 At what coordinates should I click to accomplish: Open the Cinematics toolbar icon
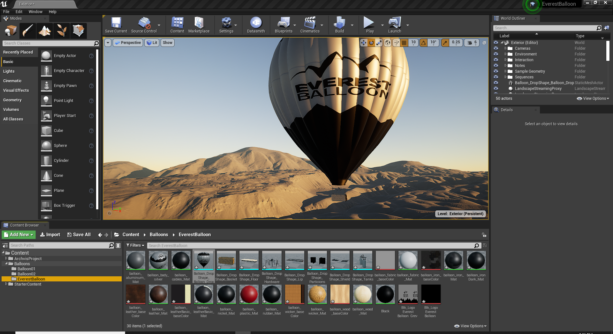[310, 25]
